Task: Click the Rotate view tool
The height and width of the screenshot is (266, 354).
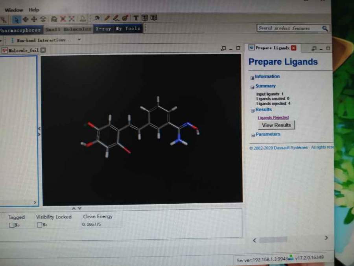Action: tap(25, 19)
